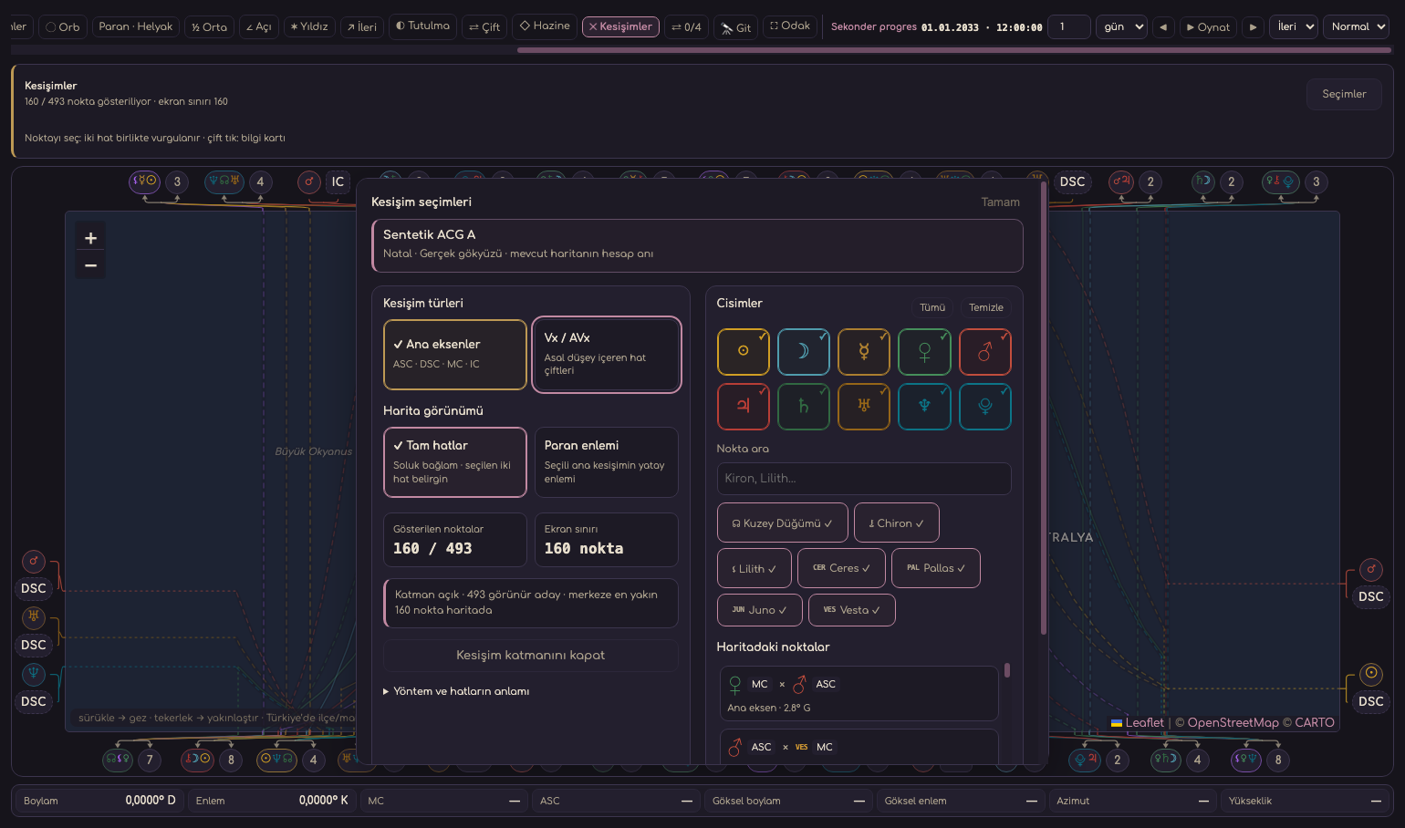Image resolution: width=1405 pixels, height=828 pixels.
Task: Click the Git navigation tool
Action: tap(735, 27)
